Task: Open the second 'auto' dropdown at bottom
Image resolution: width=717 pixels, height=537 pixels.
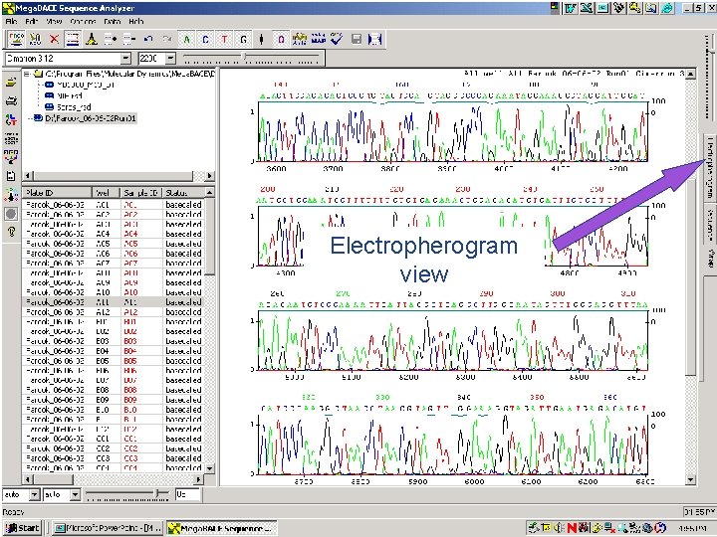Action: click(x=75, y=494)
